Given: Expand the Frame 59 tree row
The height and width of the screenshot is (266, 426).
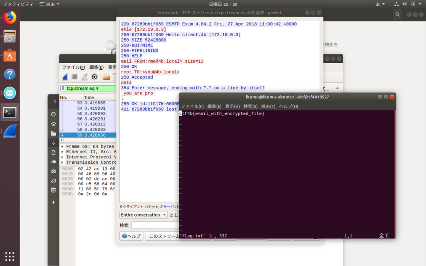Looking at the screenshot, I should coord(62,147).
